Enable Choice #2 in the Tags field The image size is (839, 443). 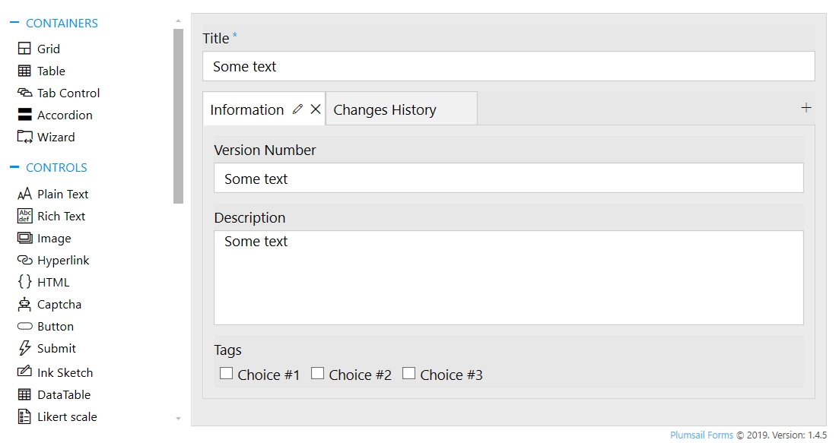click(317, 373)
